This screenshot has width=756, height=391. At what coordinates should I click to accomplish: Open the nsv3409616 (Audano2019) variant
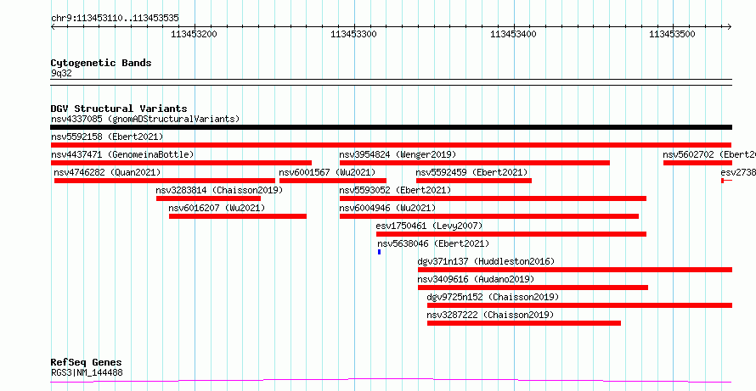tap(476, 279)
